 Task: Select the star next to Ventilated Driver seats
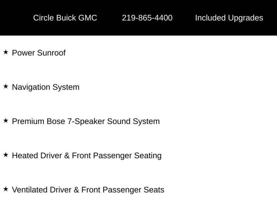[6, 189]
